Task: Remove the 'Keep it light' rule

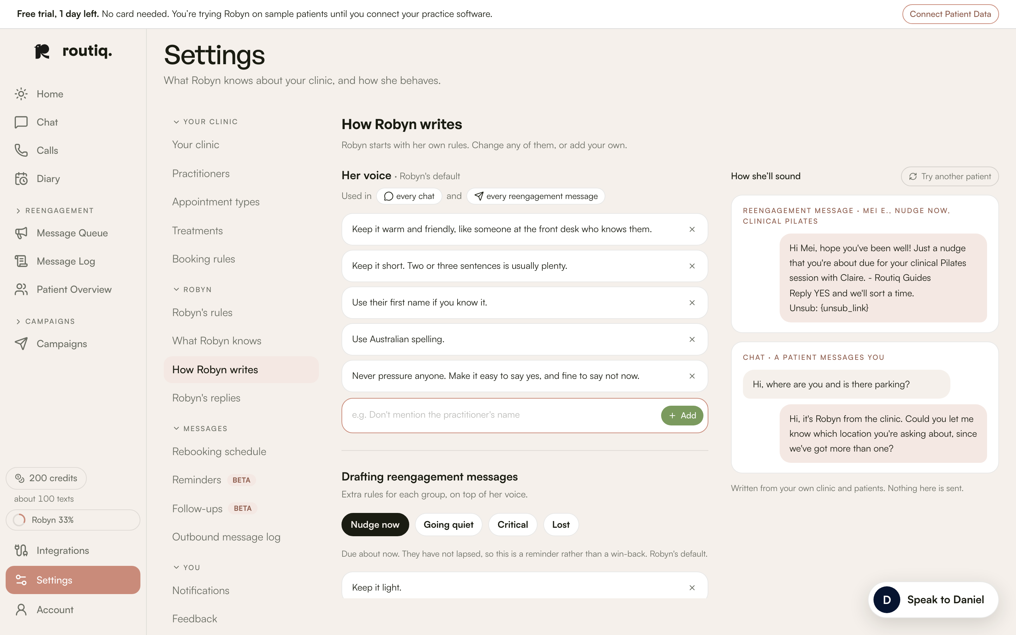Action: tap(692, 587)
